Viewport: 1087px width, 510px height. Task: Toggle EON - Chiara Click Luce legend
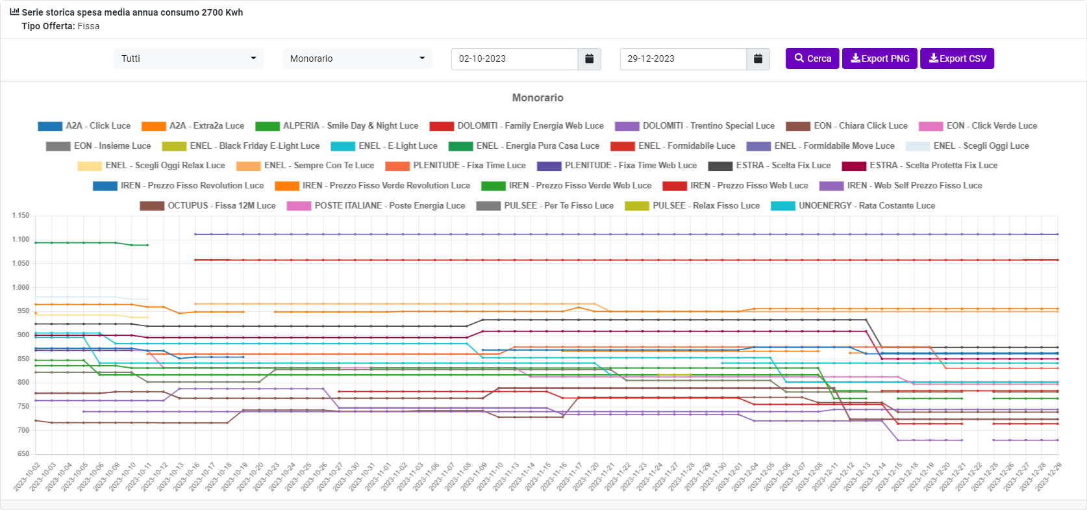(x=847, y=126)
